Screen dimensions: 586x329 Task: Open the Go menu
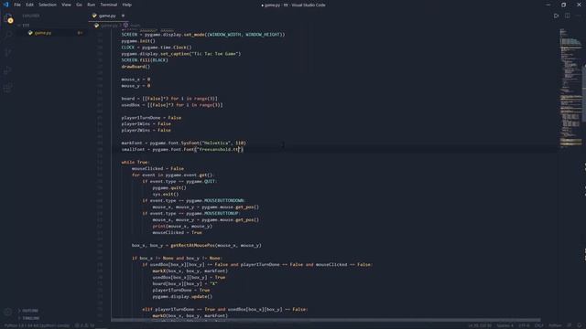point(79,5)
